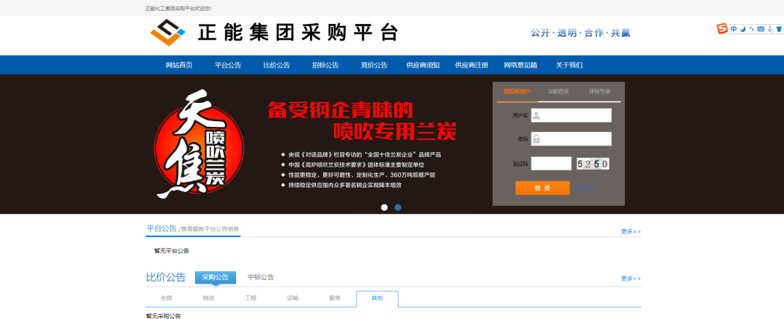Click the 天焦喷吹兰炭 banner image

pos(198,144)
